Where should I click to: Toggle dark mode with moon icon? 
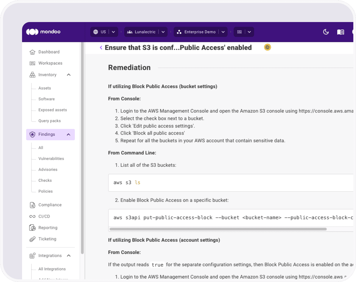pyautogui.click(x=326, y=32)
